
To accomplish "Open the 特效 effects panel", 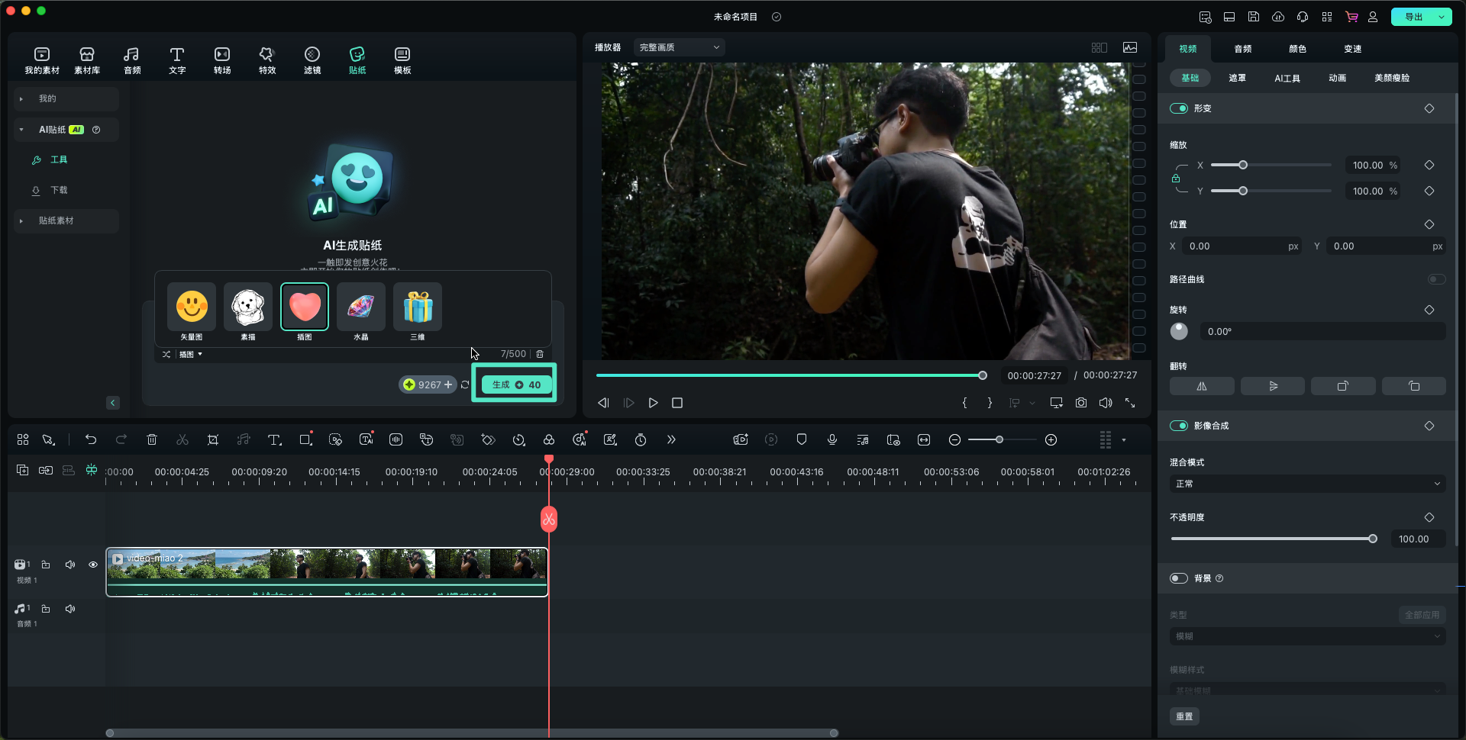I will pyautogui.click(x=266, y=60).
